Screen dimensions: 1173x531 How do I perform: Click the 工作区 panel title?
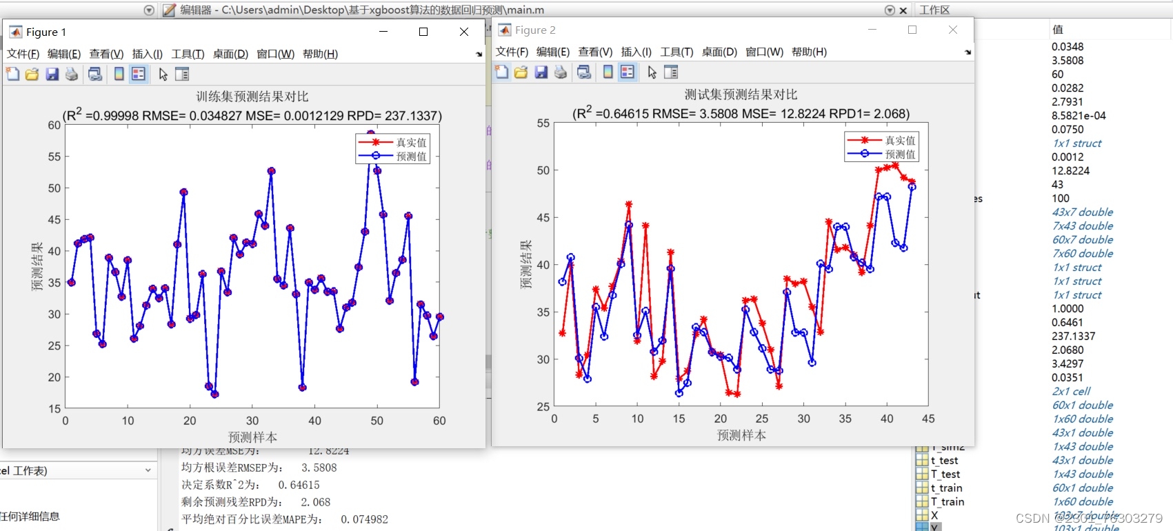point(934,10)
